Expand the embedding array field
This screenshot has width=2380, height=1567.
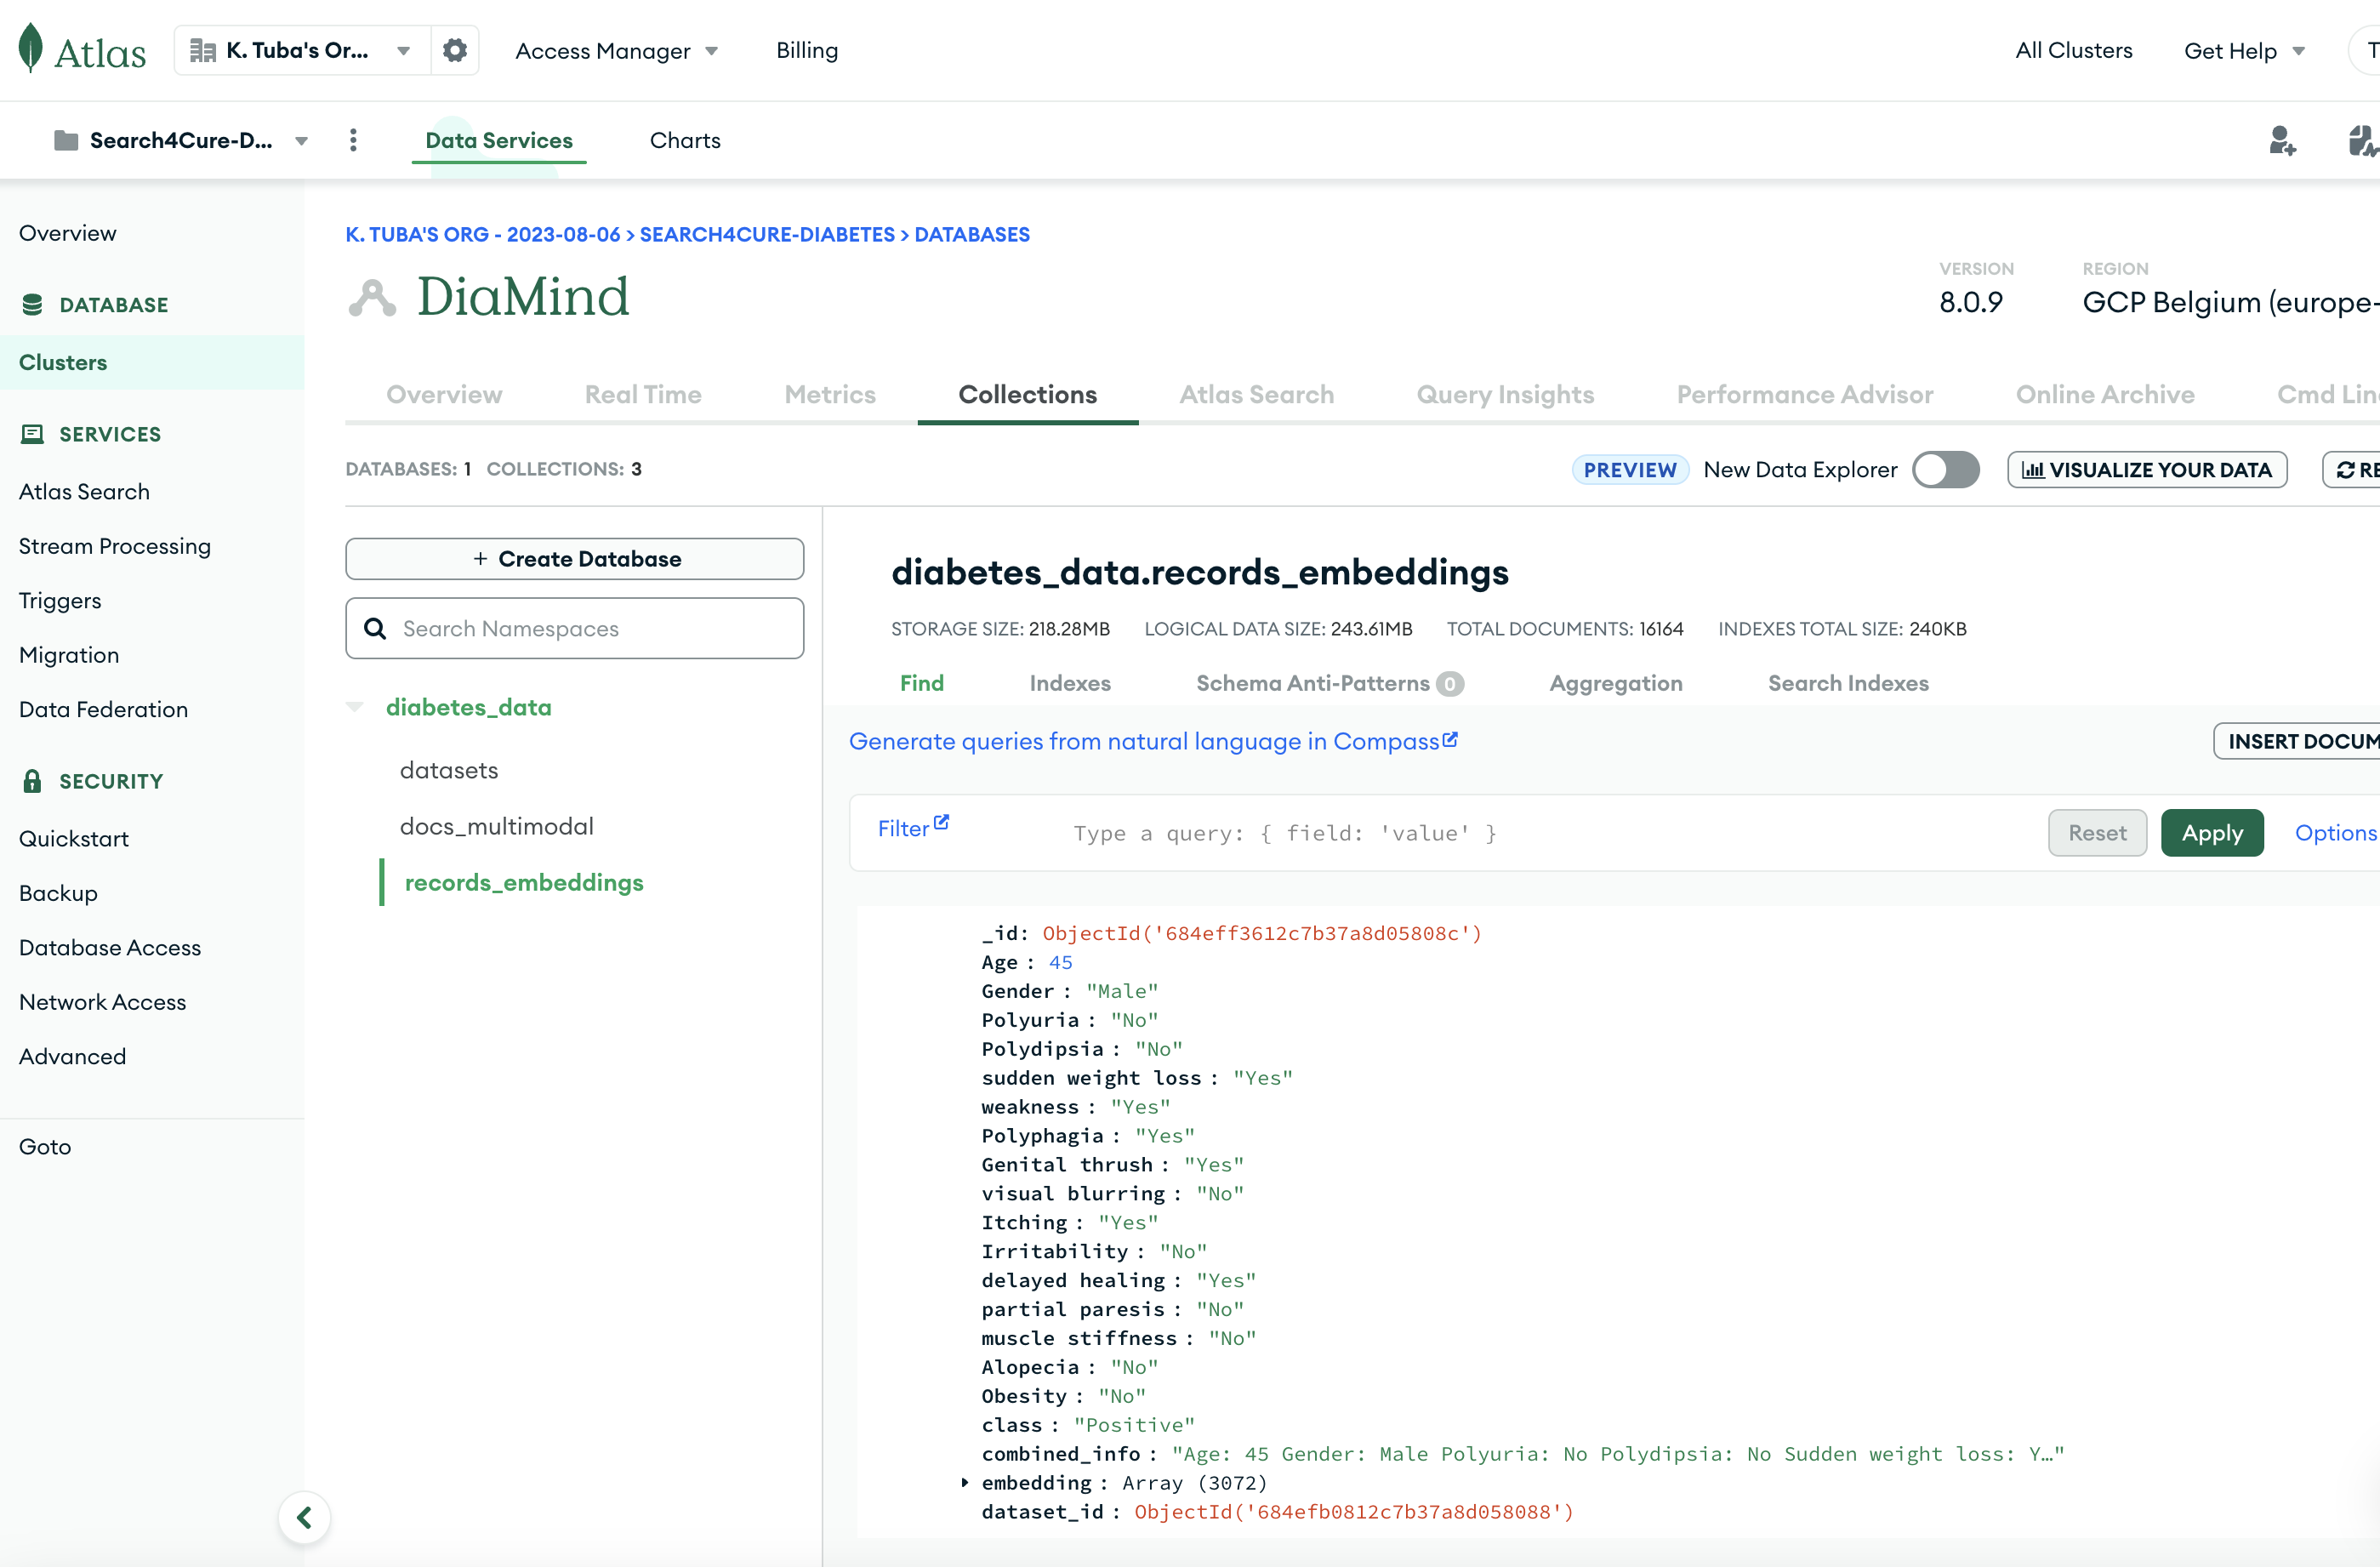(965, 1482)
